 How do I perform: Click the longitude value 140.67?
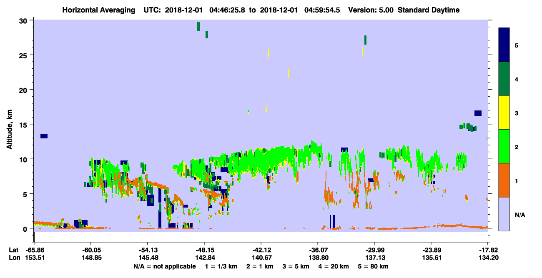click(x=261, y=258)
